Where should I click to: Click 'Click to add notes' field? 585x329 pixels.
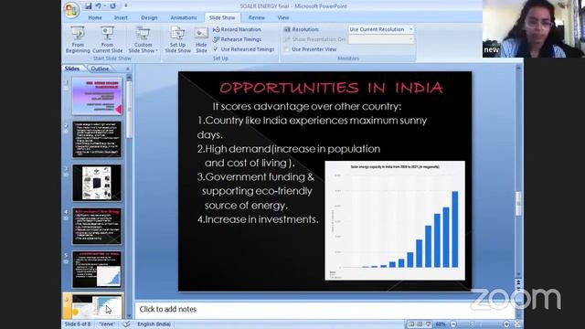[x=324, y=309]
